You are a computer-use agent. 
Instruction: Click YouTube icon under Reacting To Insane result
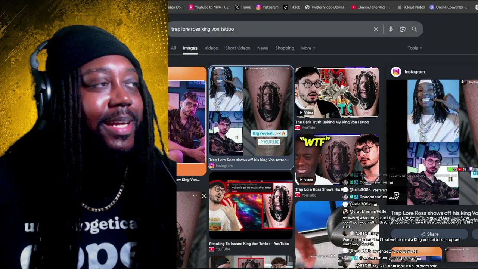pos(212,249)
